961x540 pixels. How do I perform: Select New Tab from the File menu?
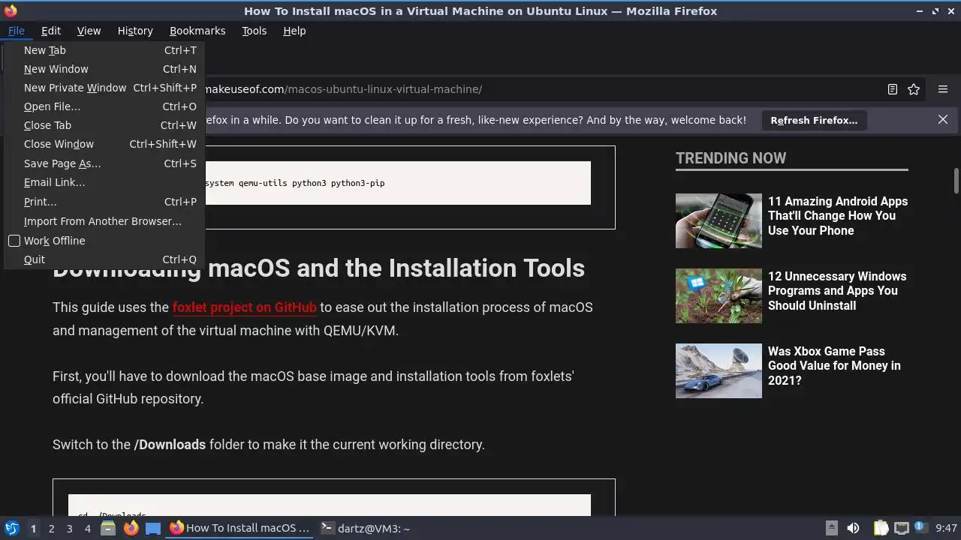pyautogui.click(x=104, y=50)
